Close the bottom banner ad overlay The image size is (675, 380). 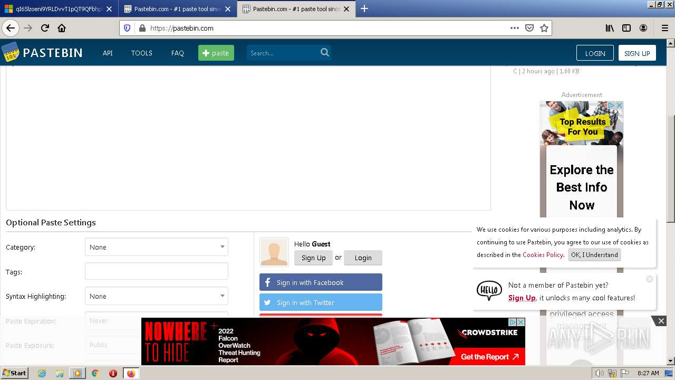coord(661,321)
